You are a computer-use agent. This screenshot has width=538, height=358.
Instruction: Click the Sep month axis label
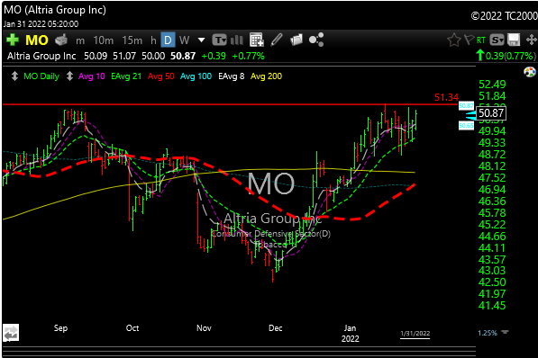pos(60,328)
